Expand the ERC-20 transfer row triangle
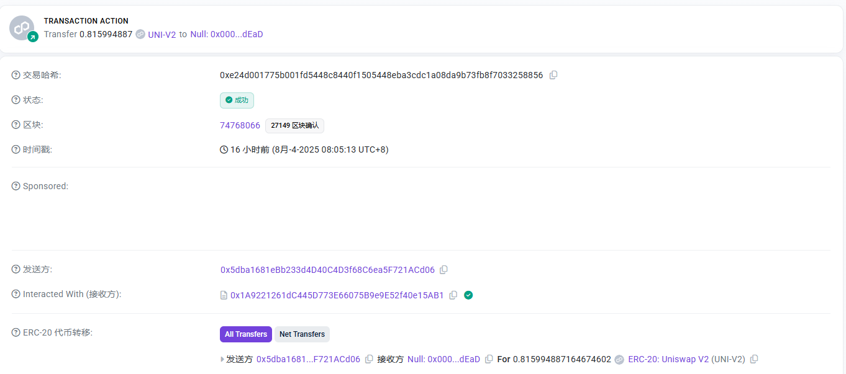Viewport: 846px width, 374px height. click(222, 359)
